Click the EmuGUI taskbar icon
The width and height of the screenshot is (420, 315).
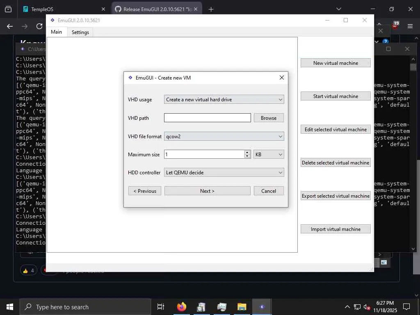(262, 307)
